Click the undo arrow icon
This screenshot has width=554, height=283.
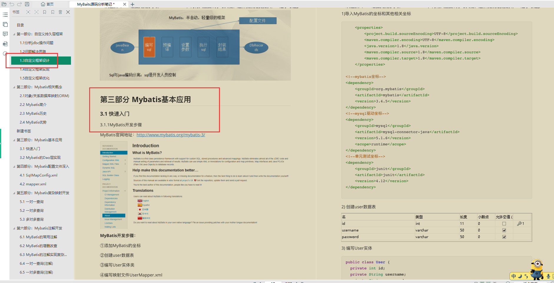click(x=12, y=4)
